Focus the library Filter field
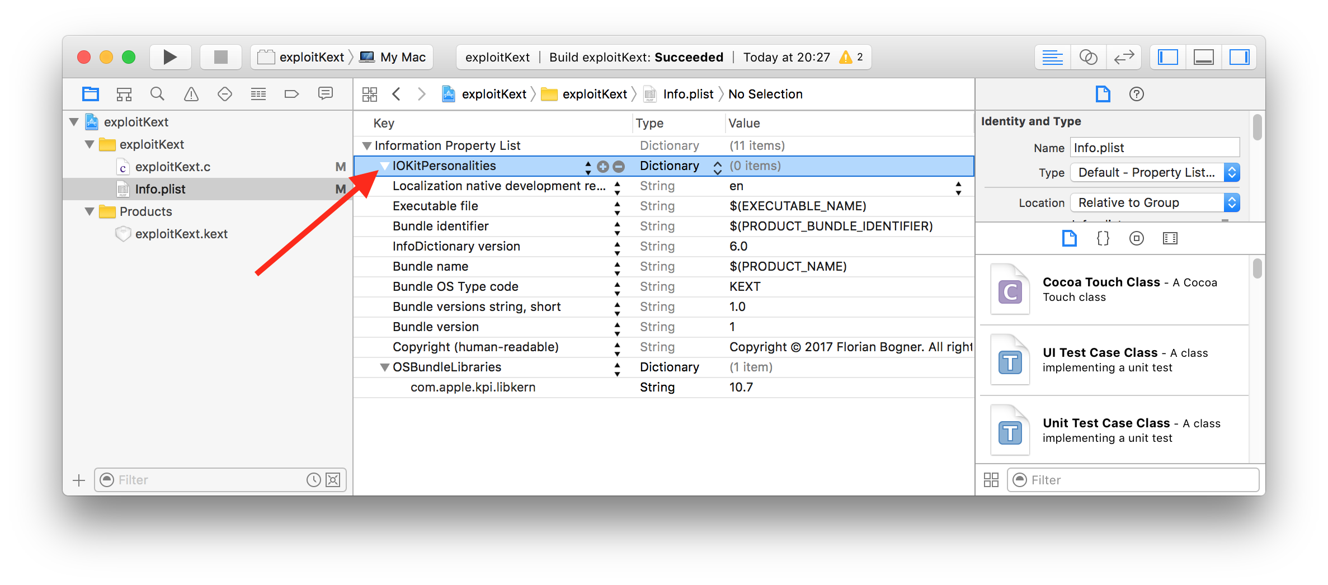The width and height of the screenshot is (1328, 585). pos(1133,480)
